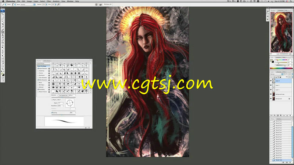294x165 pixels.
Task: Click the foreground color swatch in Color panel
Action: pyautogui.click(x=271, y=60)
